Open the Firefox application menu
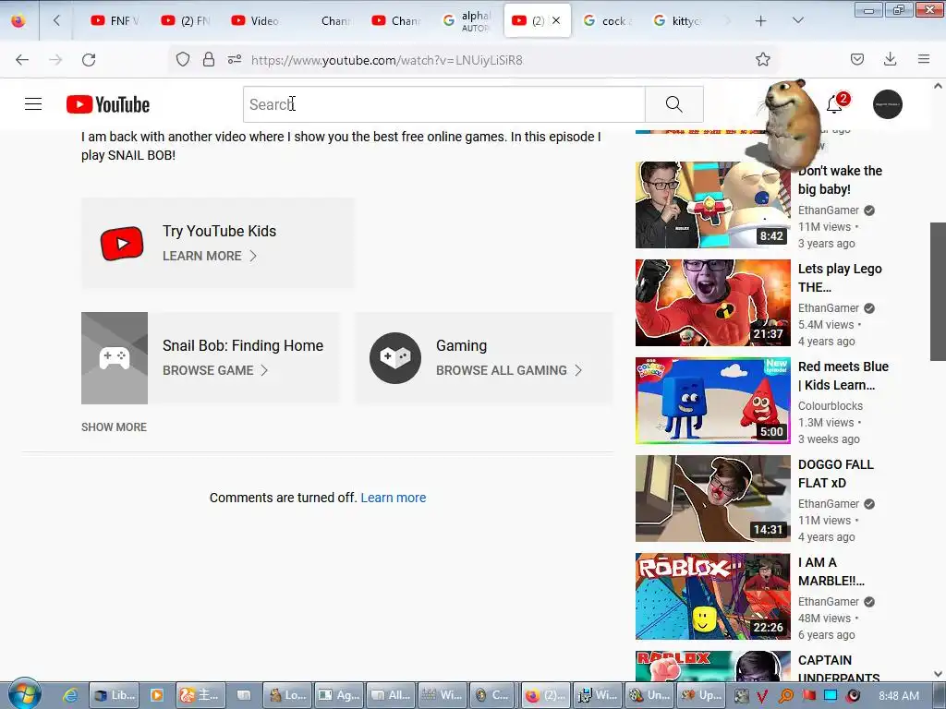The image size is (946, 709). tap(924, 59)
